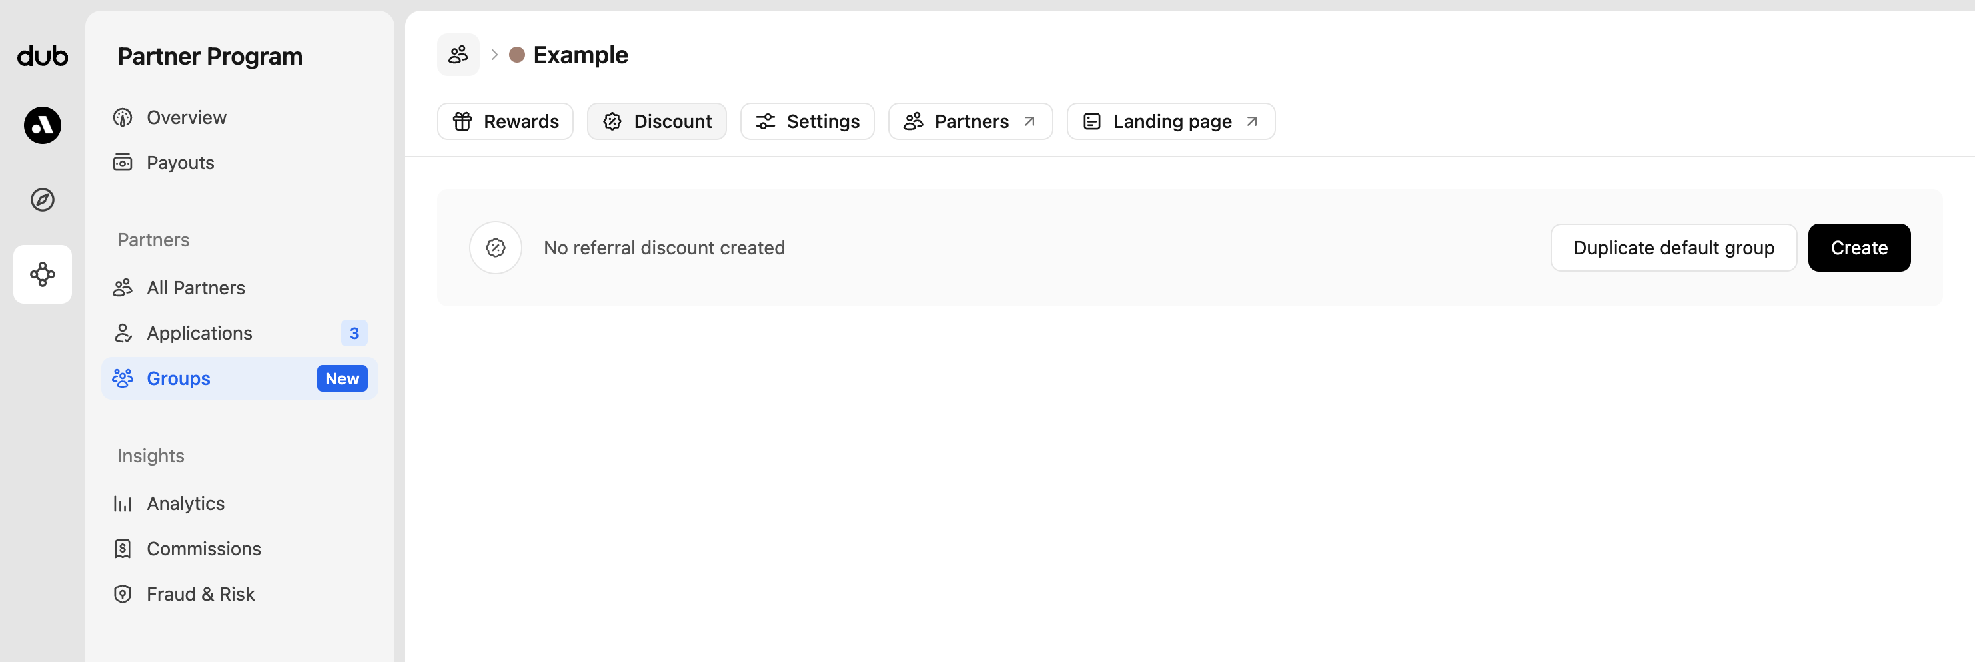Open the compass explore icon in sidebar
Viewport: 1975px width, 662px height.
tap(42, 200)
